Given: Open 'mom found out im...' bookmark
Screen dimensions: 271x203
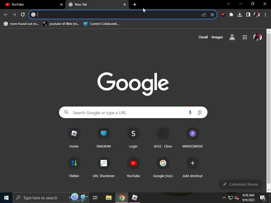Looking at the screenshot, I should click(x=21, y=24).
